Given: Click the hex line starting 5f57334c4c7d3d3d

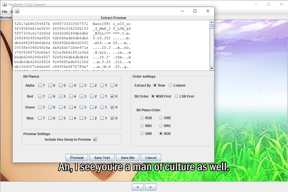Looking at the screenshot, I should point(73,33).
